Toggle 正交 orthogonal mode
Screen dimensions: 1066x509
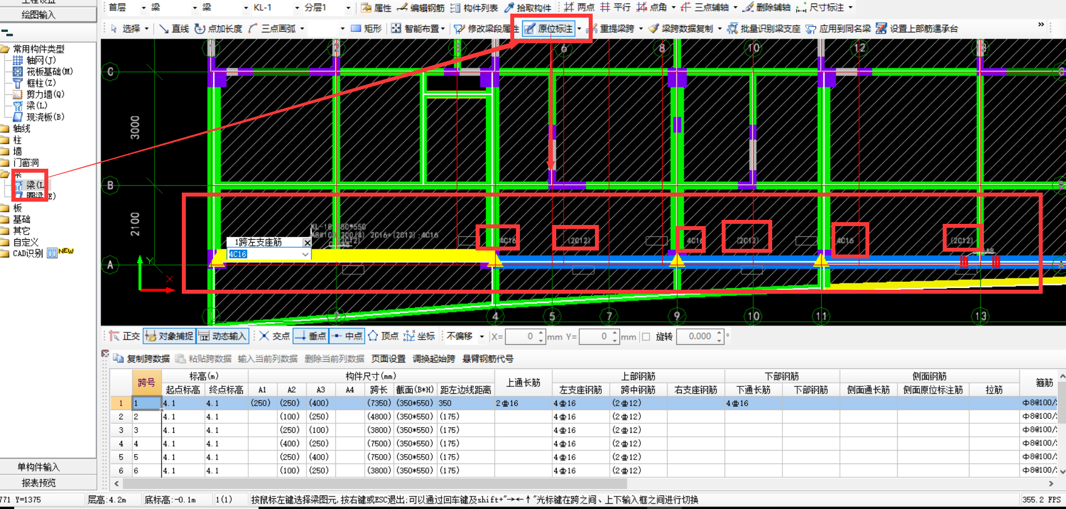pyautogui.click(x=124, y=336)
